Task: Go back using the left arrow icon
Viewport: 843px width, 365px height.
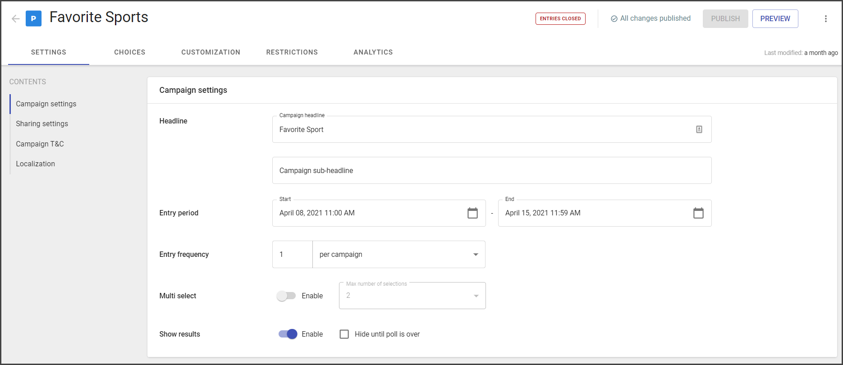Action: [16, 18]
